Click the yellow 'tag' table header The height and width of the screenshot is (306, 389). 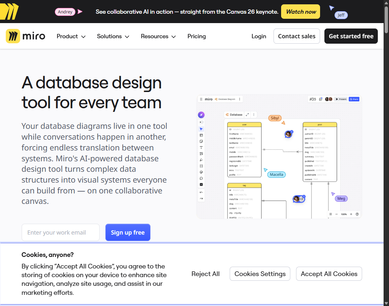(244, 185)
